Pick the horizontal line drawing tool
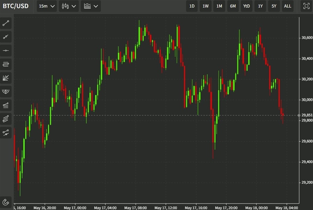313x210 pixels. pos(6,50)
